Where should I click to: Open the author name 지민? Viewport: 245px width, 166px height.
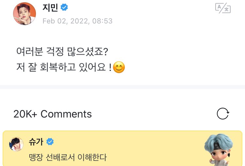[50, 8]
